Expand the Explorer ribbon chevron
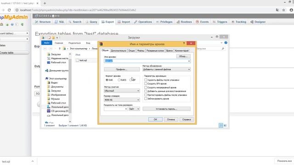The width and height of the screenshot is (294, 165). coord(221,43)
